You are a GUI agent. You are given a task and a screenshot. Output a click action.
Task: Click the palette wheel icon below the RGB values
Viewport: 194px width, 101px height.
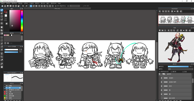(x=6, y=23)
